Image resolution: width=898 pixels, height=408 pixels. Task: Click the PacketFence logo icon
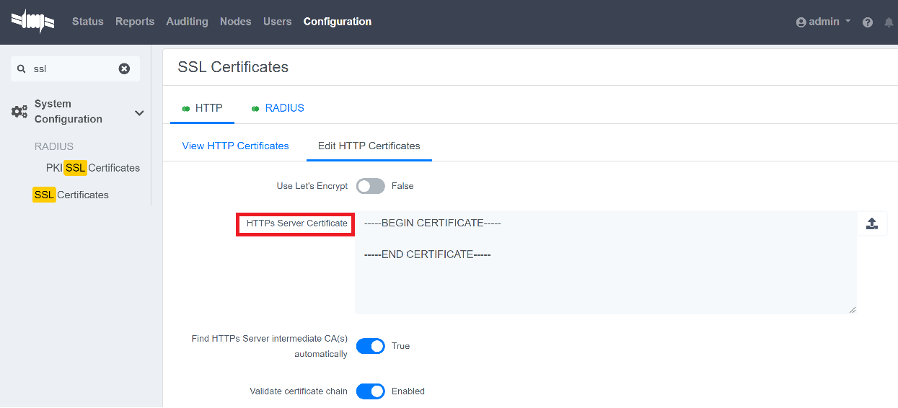click(32, 22)
